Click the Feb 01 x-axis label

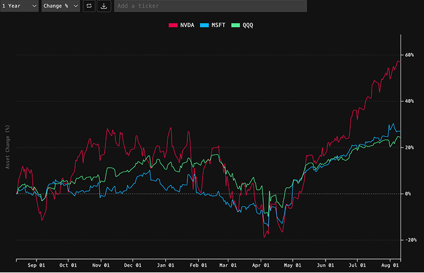tap(198, 265)
